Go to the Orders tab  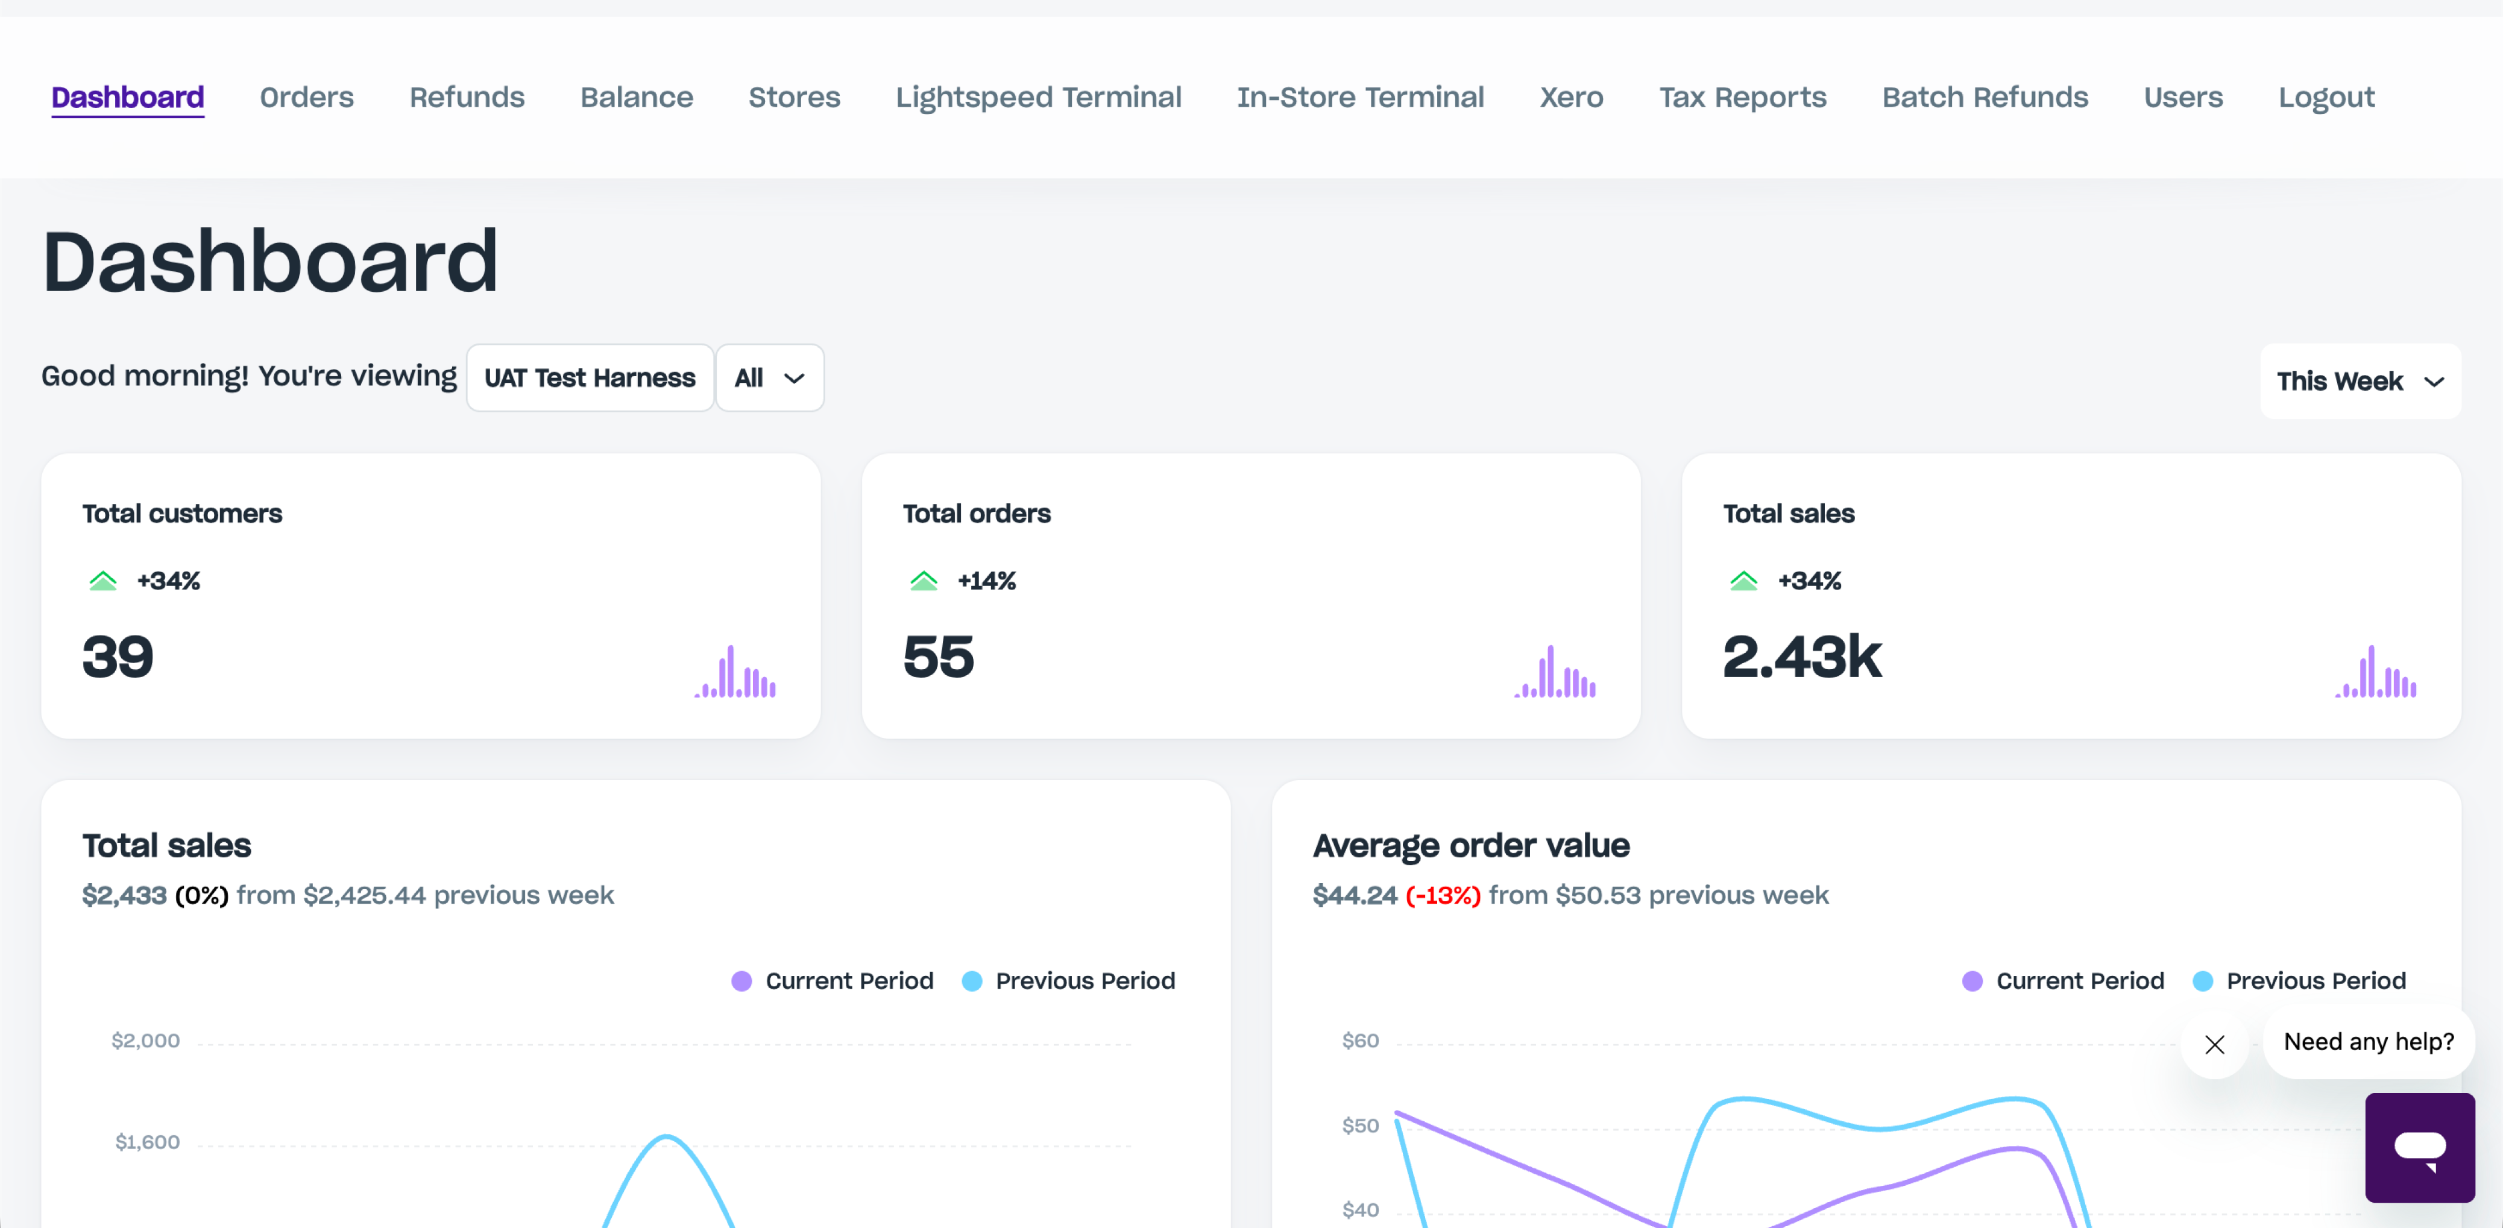coord(306,97)
